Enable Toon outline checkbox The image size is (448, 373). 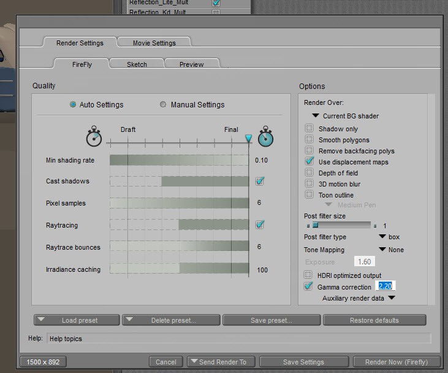pyautogui.click(x=309, y=194)
